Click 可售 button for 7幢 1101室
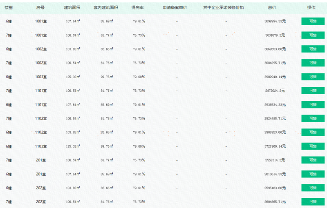327x210 pixels. 313,91
